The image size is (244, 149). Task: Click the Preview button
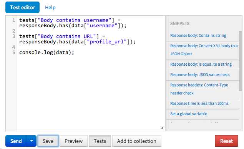[x=74, y=141]
